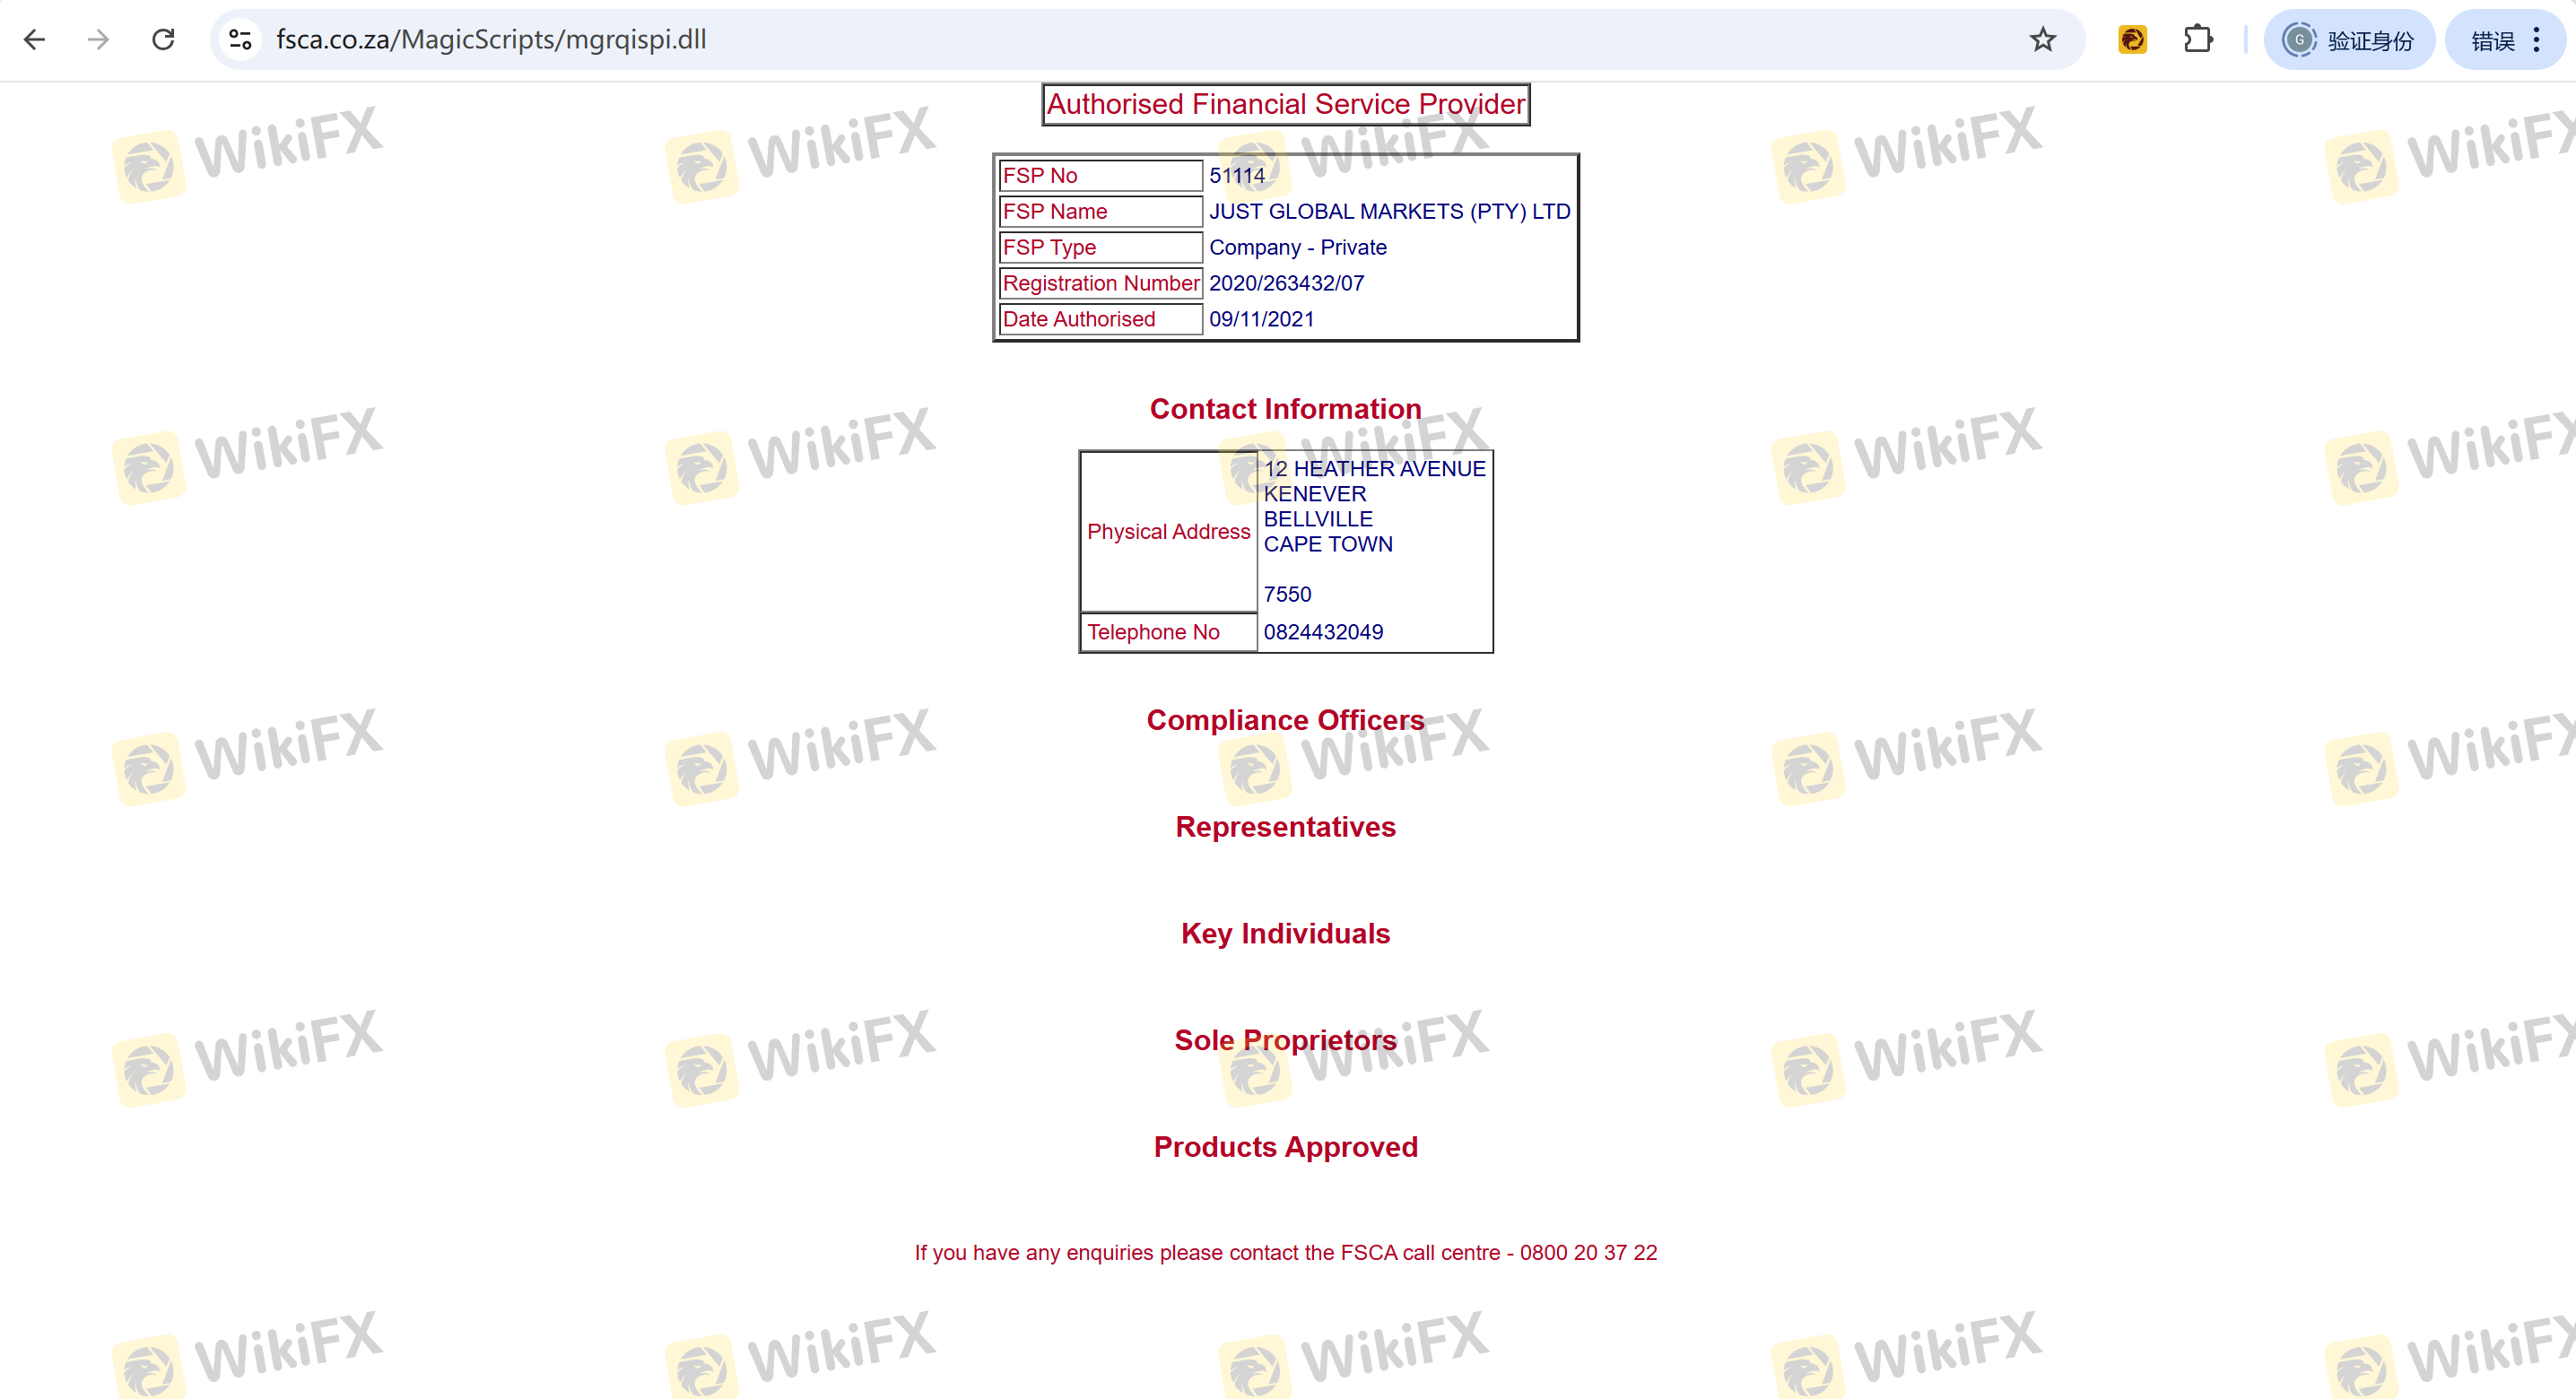The image size is (2576, 1399).
Task: Click the telephone number 0824432049
Action: [1323, 632]
